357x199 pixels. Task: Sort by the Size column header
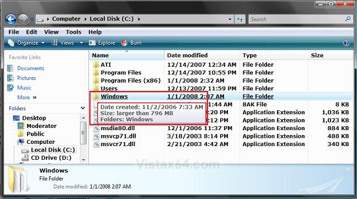tap(330, 55)
